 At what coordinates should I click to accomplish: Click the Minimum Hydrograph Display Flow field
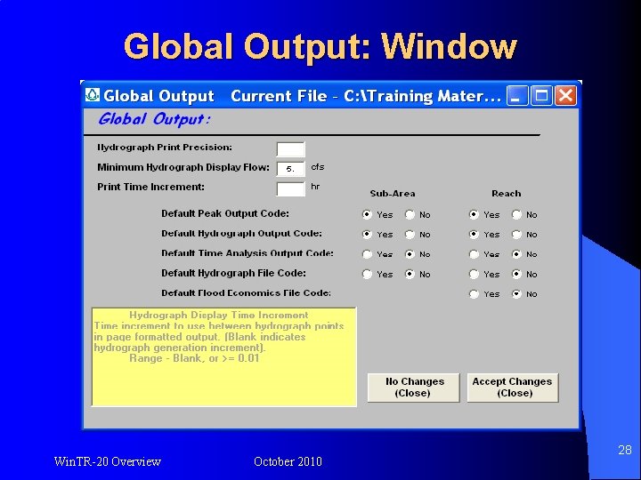coord(290,169)
